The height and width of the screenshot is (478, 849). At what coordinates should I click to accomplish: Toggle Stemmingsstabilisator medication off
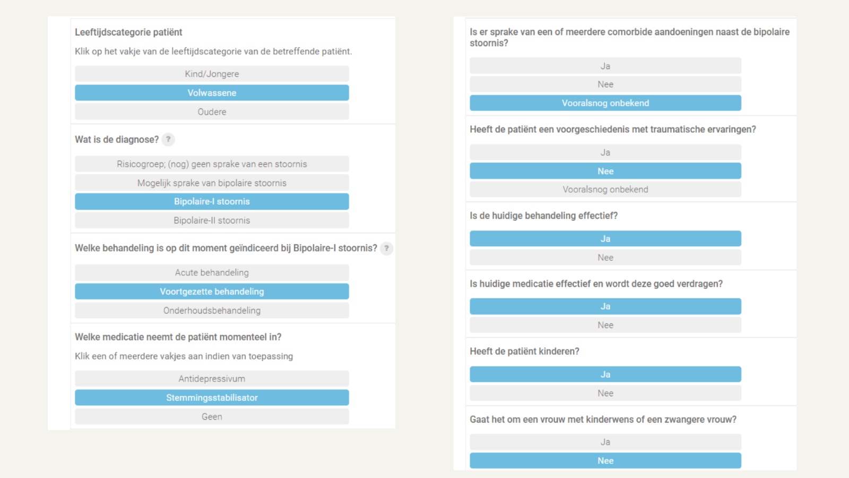212,398
